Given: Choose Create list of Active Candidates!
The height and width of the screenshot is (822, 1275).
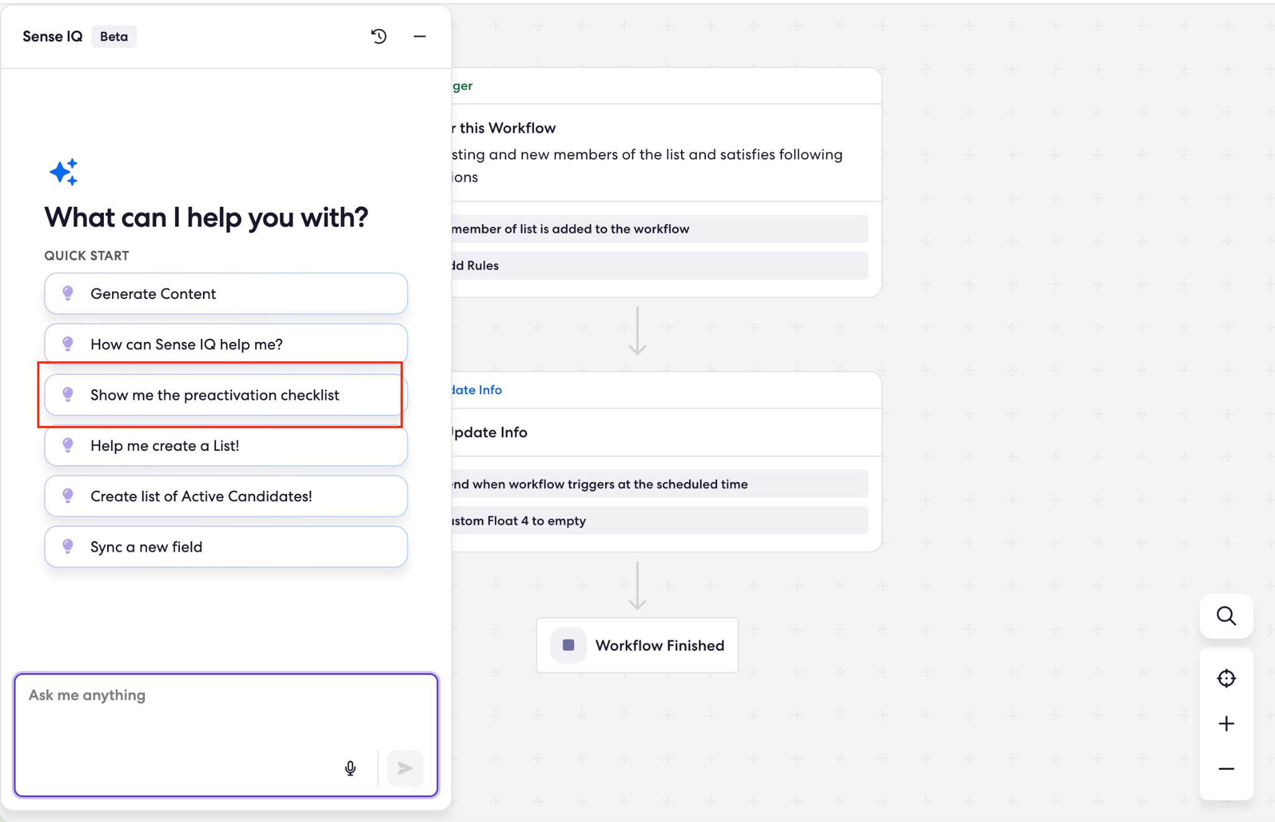Looking at the screenshot, I should click(226, 496).
